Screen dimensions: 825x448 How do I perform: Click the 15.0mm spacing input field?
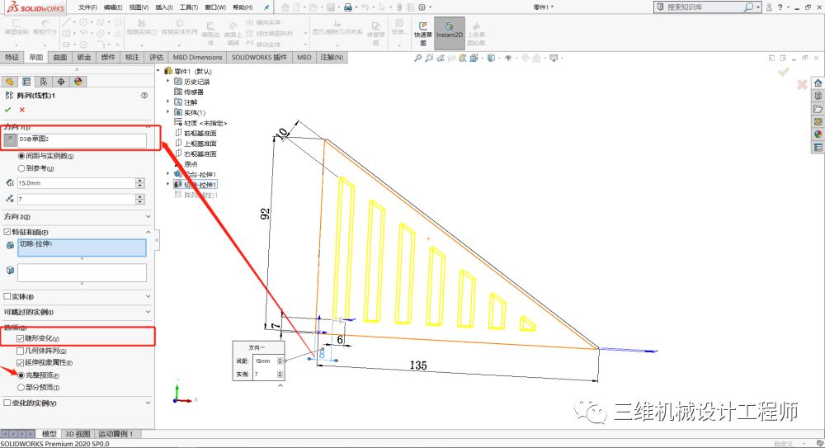coord(76,183)
